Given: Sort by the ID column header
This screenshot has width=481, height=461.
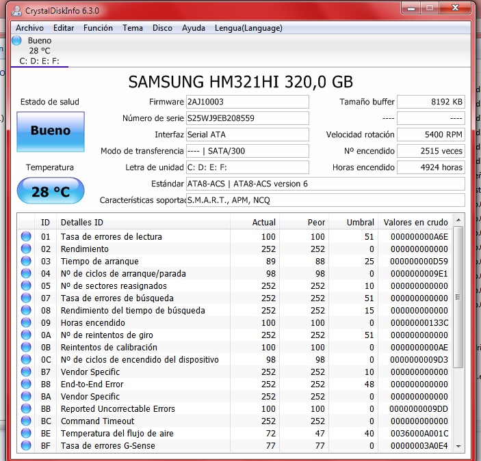Looking at the screenshot, I should pos(45,222).
